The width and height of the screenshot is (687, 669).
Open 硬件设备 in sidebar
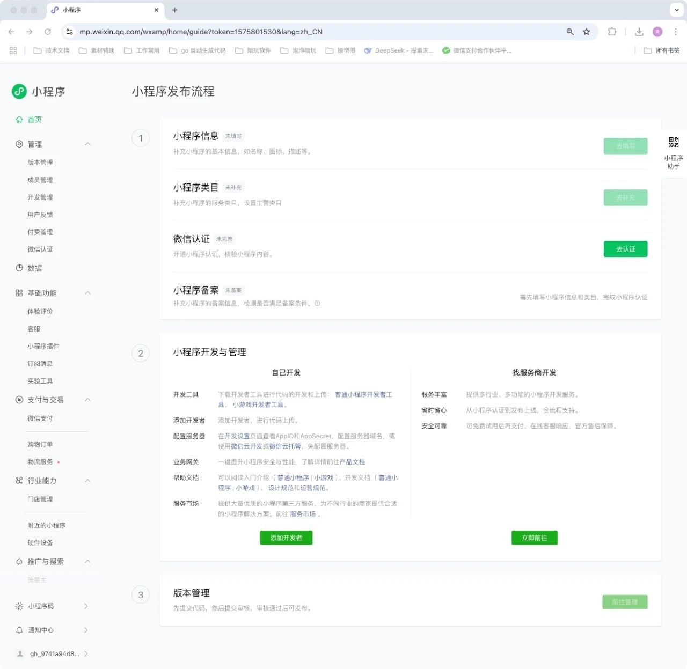pyautogui.click(x=40, y=543)
